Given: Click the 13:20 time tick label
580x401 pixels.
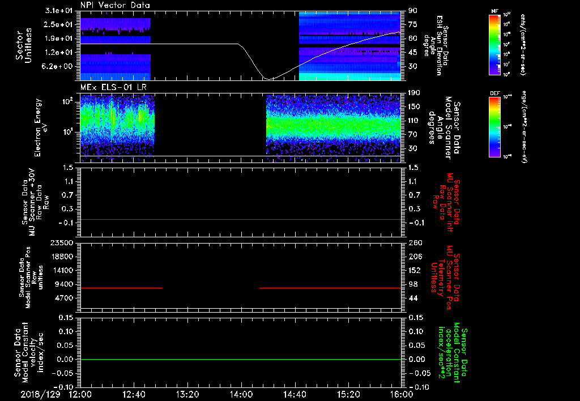Looking at the screenshot, I should pyautogui.click(x=187, y=394).
